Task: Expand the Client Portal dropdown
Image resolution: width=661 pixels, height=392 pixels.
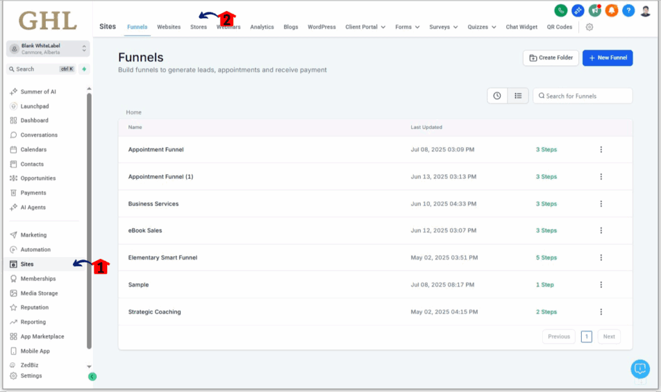Action: click(365, 27)
